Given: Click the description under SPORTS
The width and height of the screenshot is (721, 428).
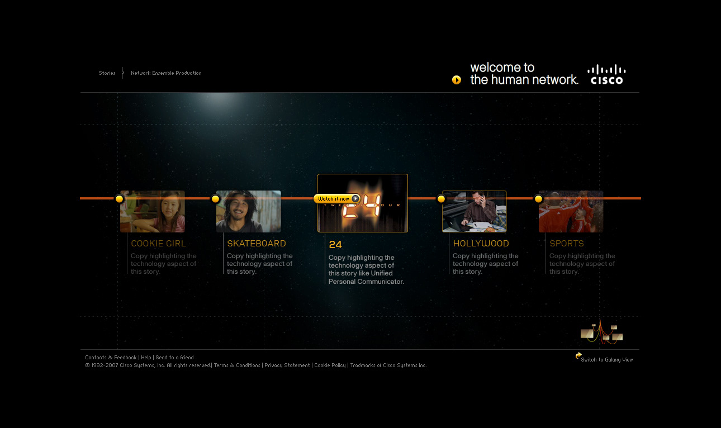Looking at the screenshot, I should (x=582, y=264).
